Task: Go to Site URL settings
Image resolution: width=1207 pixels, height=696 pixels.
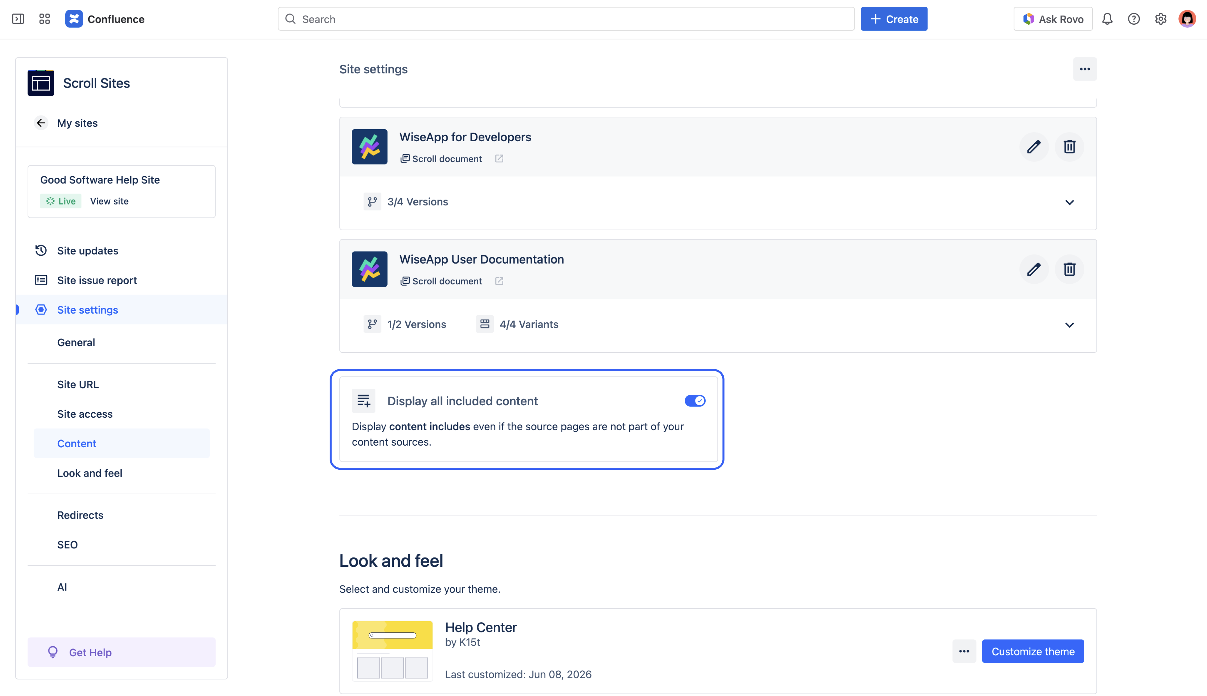Action: (78, 384)
